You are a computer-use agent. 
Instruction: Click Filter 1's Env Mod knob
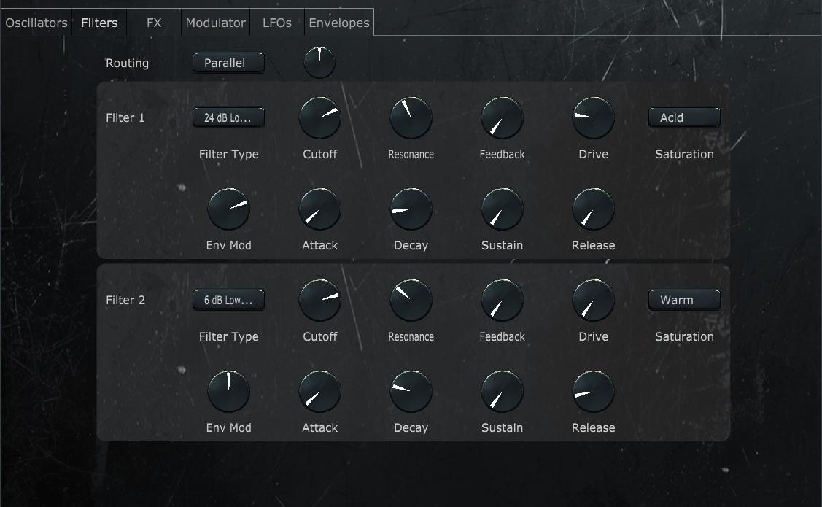tap(228, 208)
